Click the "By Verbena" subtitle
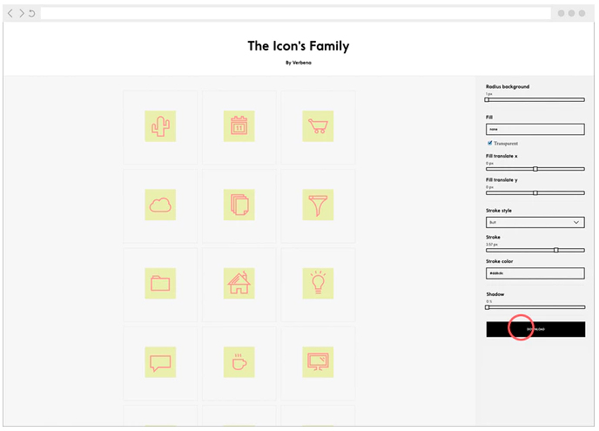Image resolution: width=599 pixels, height=431 pixels. click(299, 63)
